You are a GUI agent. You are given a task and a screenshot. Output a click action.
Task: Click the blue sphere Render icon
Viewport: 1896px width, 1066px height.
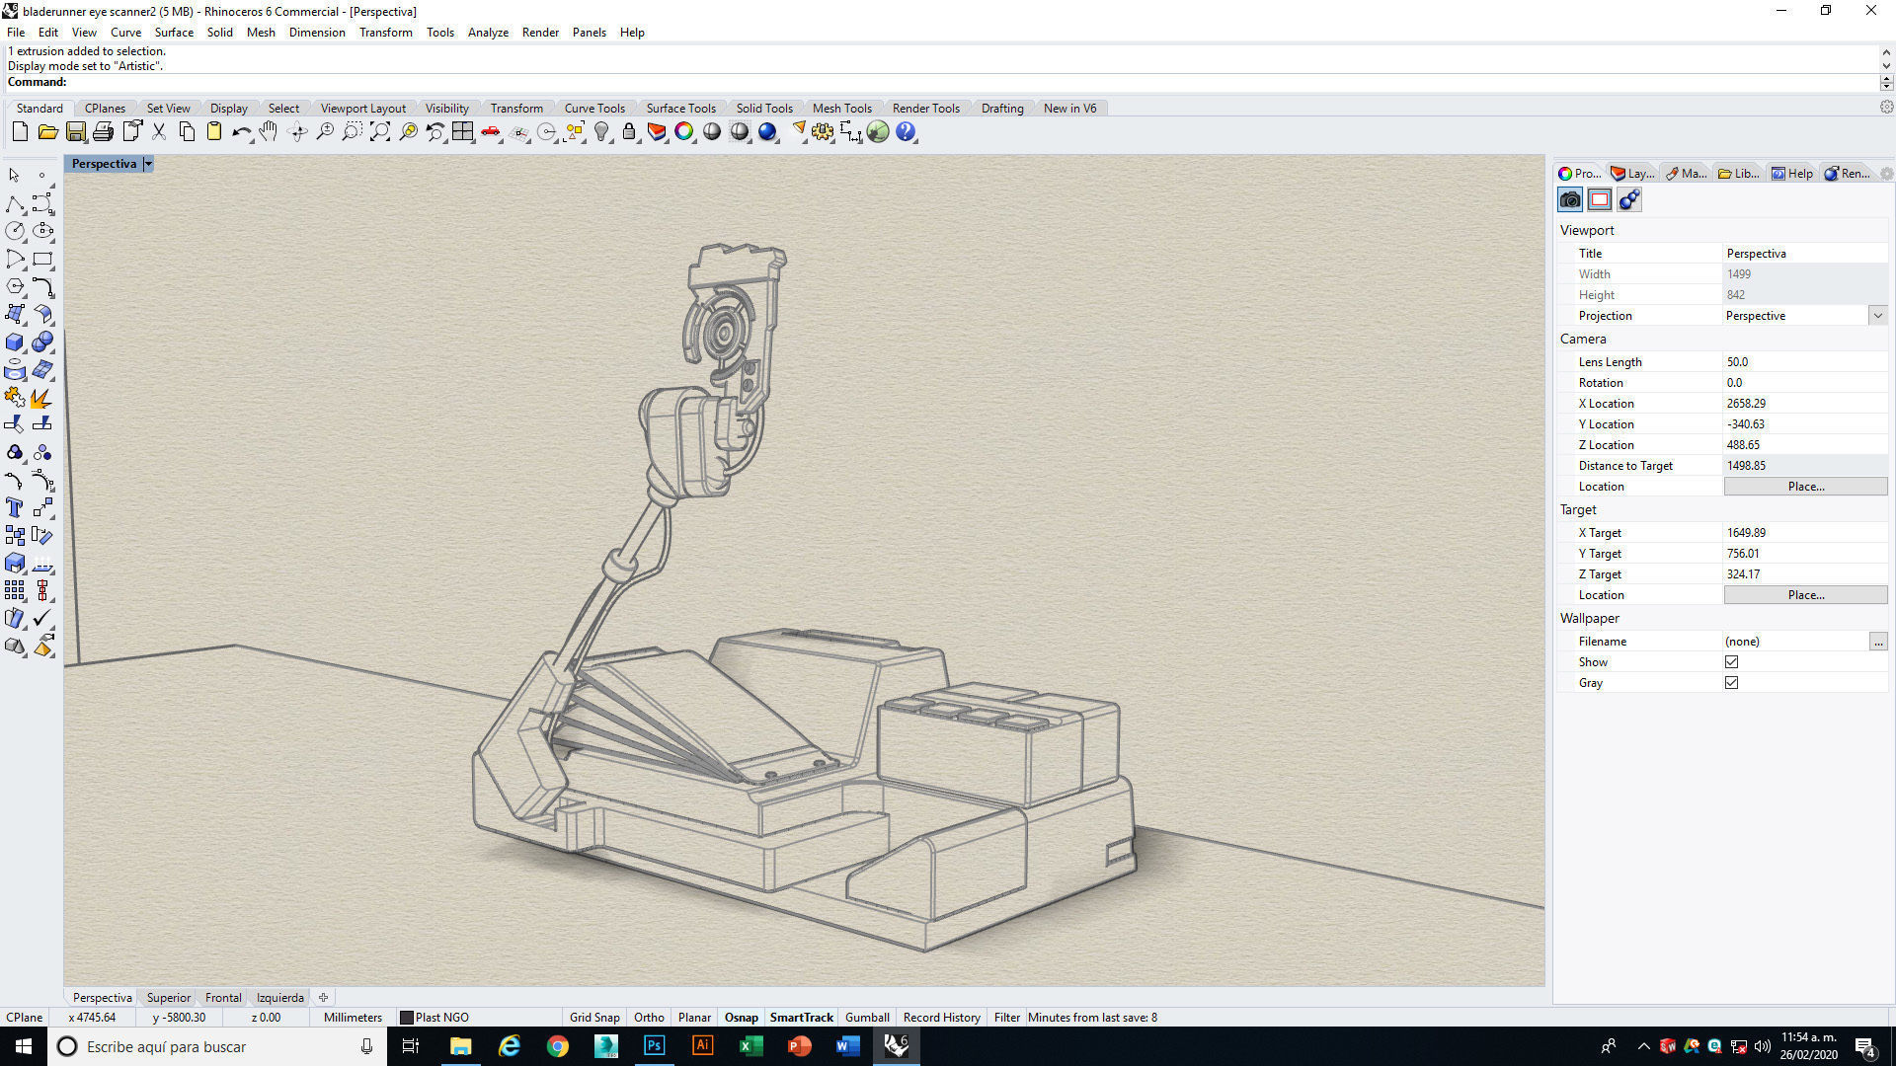[x=767, y=131]
